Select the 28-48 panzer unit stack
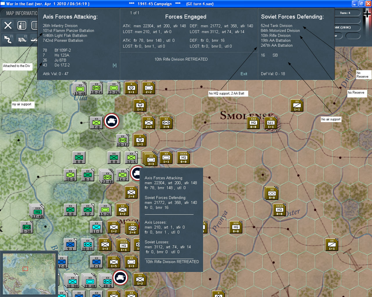Screen dimensions: 372x297 click(89, 280)
